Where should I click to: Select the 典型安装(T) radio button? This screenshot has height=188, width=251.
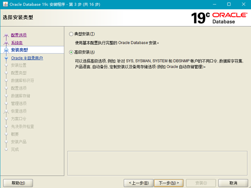71,34
